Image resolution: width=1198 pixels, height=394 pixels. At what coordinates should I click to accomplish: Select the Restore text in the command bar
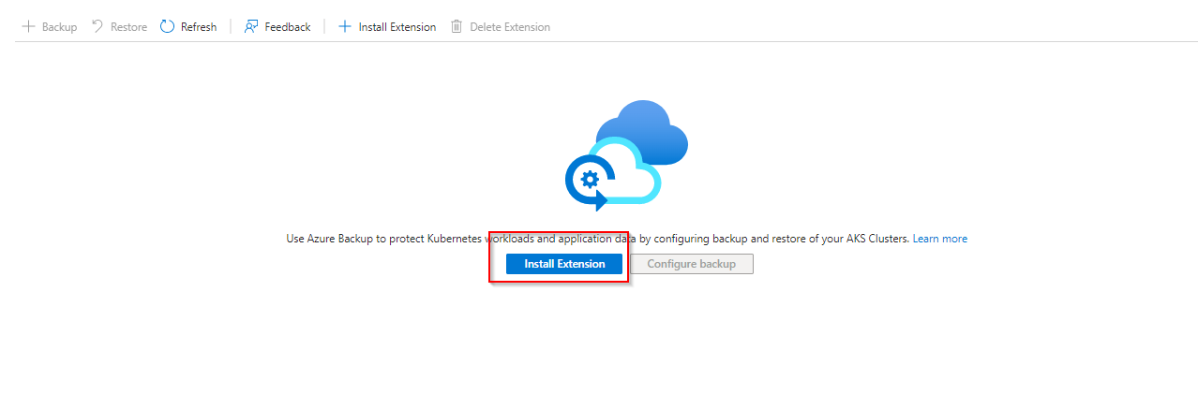[128, 27]
